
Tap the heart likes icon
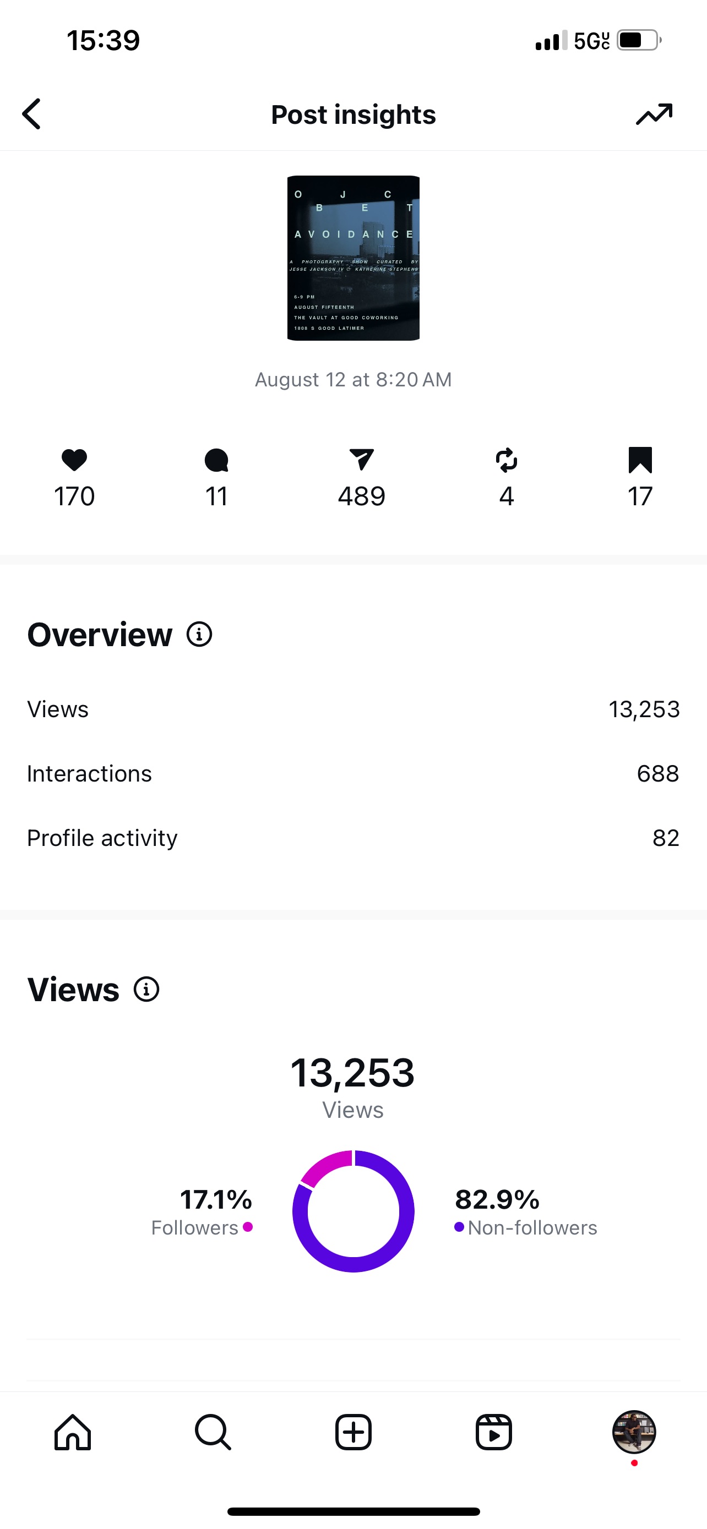tap(74, 460)
